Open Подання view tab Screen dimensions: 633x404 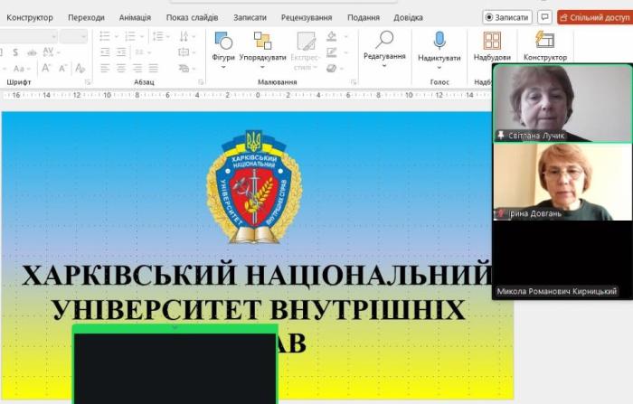coord(364,18)
